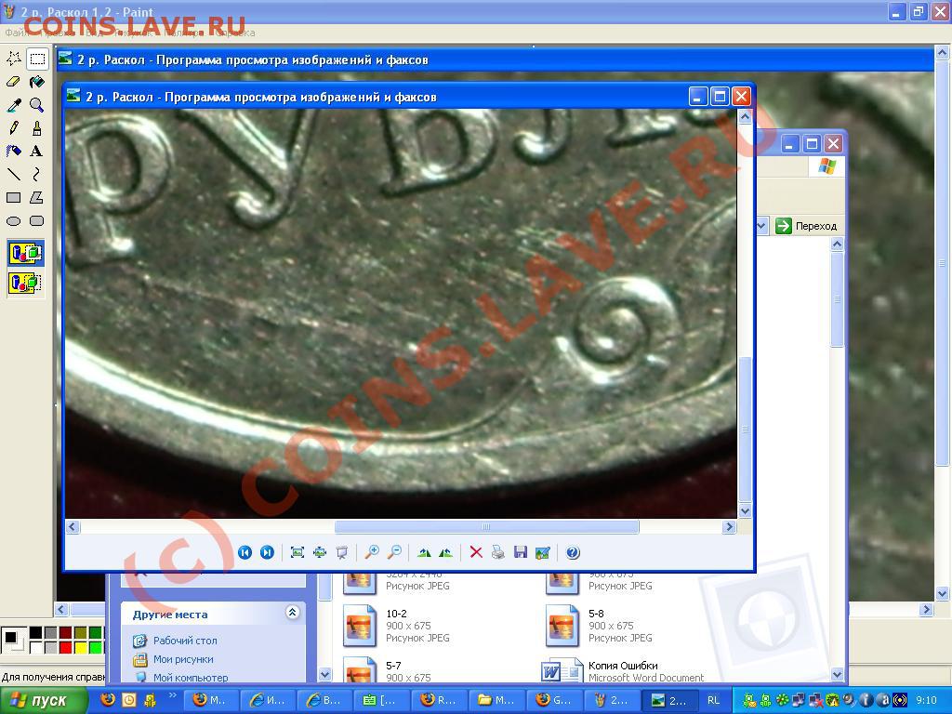The height and width of the screenshot is (714, 952).
Task: Select the Ellipse shape tool
Action: [13, 221]
